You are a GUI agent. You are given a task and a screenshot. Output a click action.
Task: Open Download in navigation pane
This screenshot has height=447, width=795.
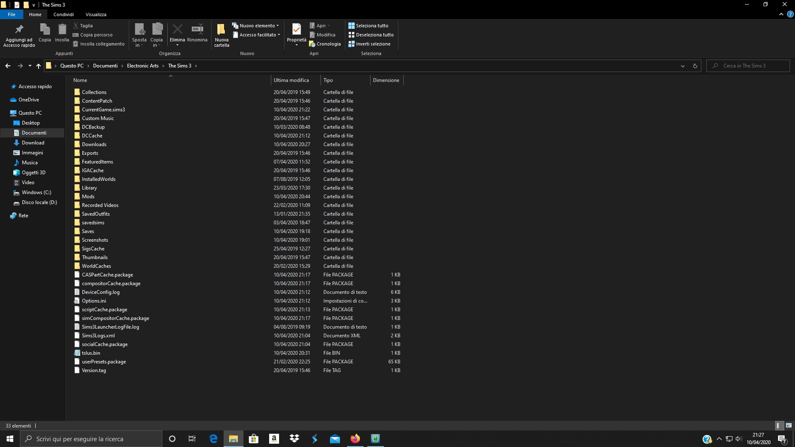pyautogui.click(x=33, y=143)
